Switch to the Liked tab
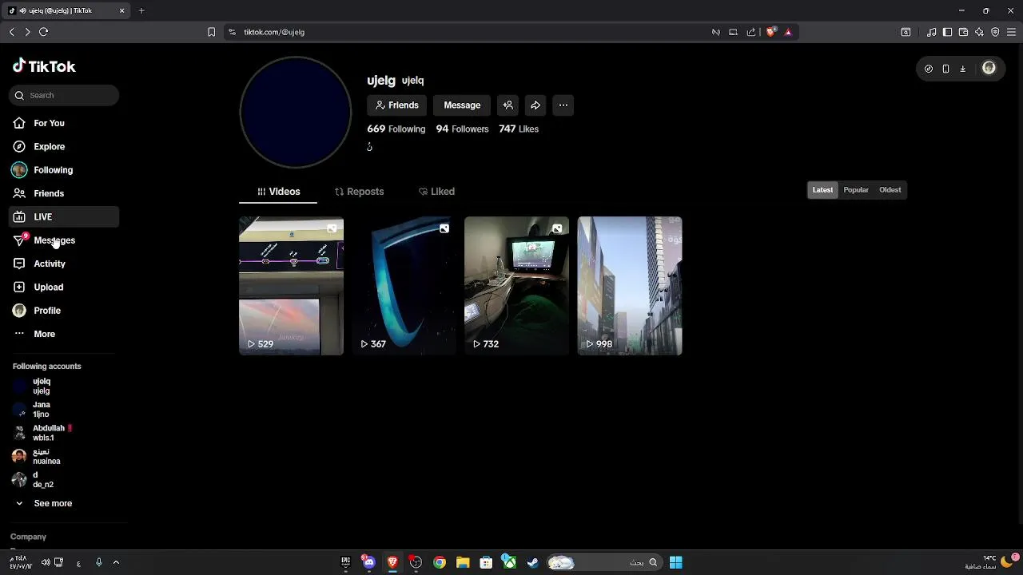The height and width of the screenshot is (575, 1023). (x=436, y=192)
